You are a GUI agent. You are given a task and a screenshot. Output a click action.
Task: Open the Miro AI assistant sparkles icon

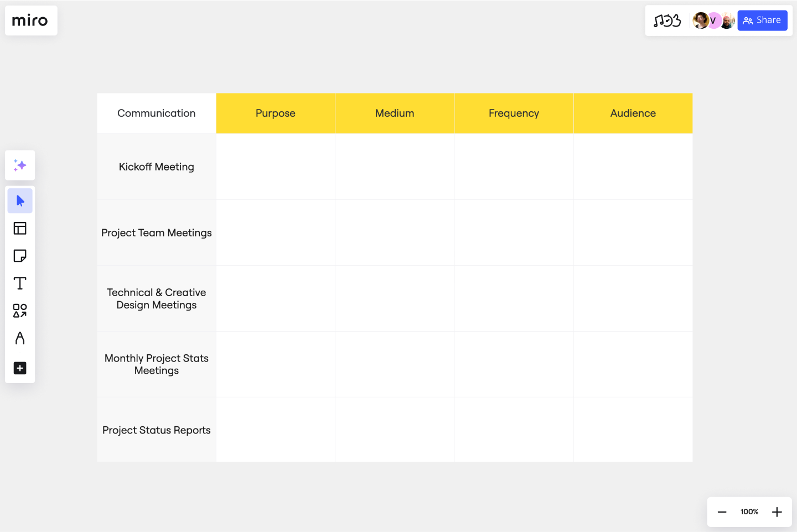click(20, 165)
